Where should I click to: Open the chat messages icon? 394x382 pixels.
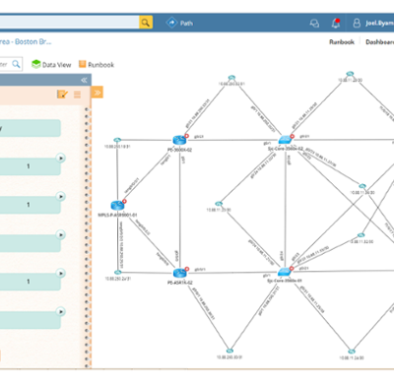tap(314, 23)
